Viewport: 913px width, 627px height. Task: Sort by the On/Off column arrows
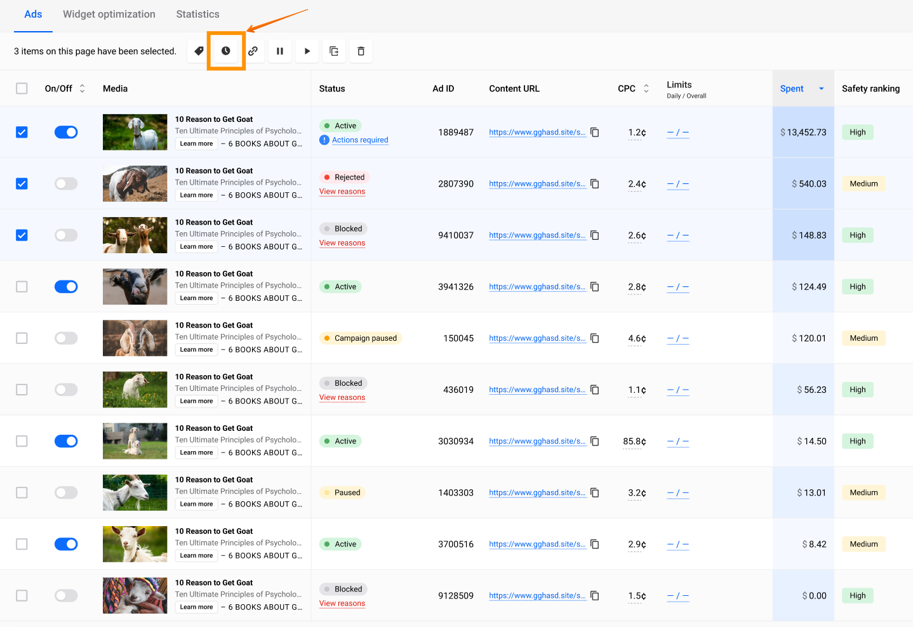click(x=82, y=89)
